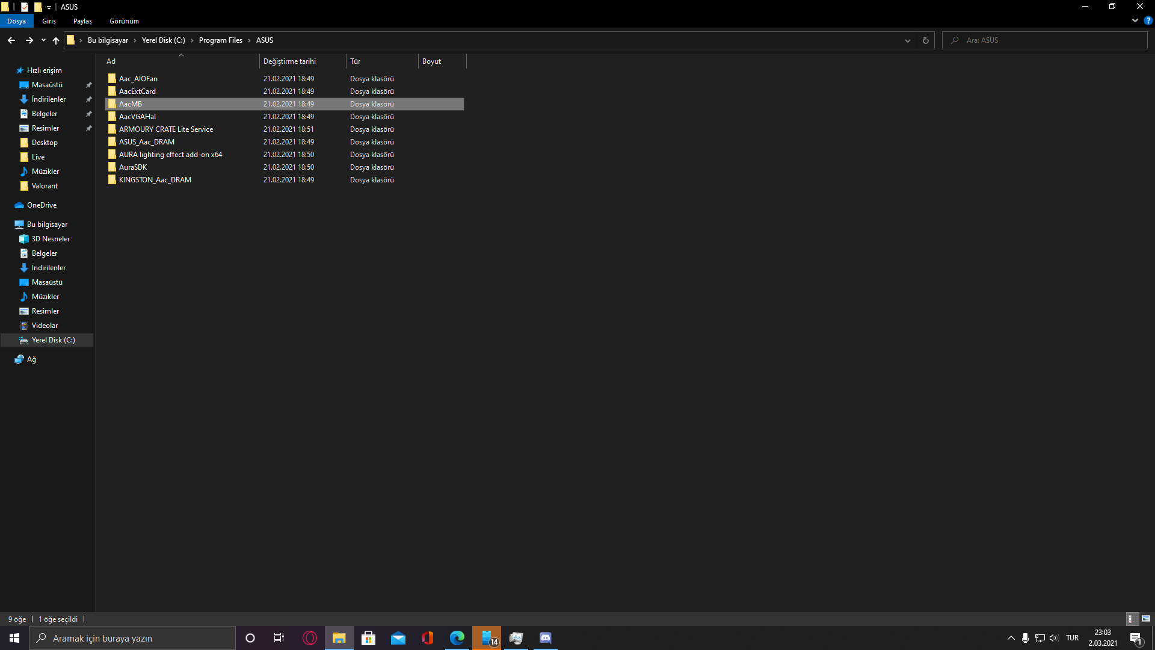Click the Up one level arrow
Viewport: 1155px width, 650px height.
coord(56,40)
